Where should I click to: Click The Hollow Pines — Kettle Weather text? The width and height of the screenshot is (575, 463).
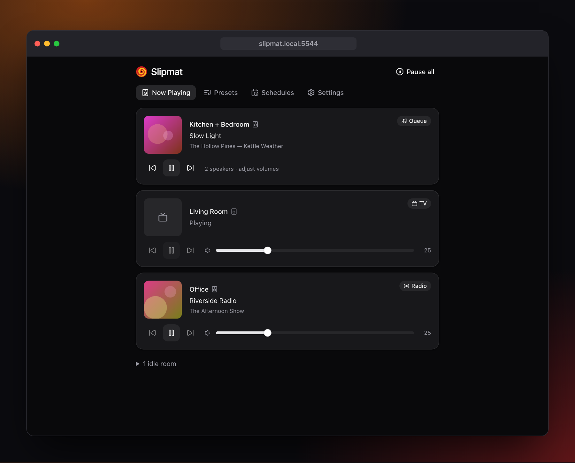pyautogui.click(x=236, y=146)
